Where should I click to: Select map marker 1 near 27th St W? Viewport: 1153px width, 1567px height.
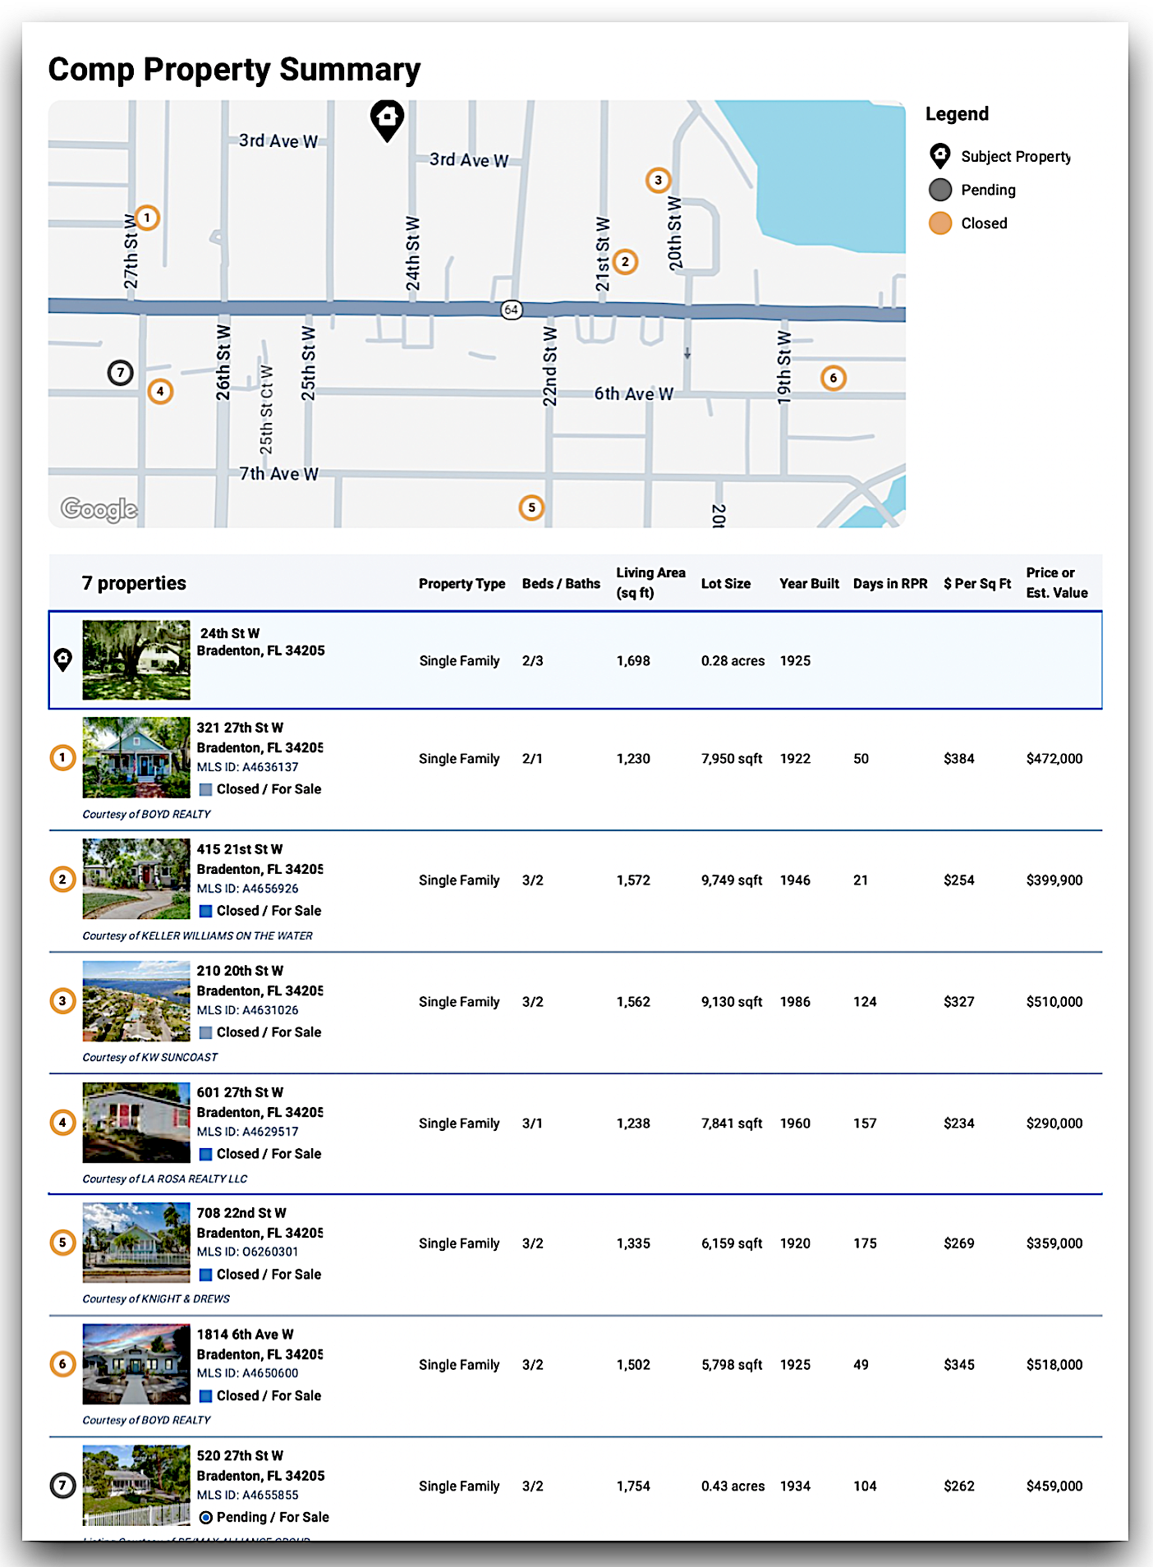pyautogui.click(x=147, y=218)
